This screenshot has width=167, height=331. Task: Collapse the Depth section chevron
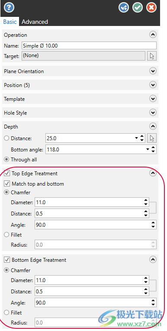(x=153, y=126)
